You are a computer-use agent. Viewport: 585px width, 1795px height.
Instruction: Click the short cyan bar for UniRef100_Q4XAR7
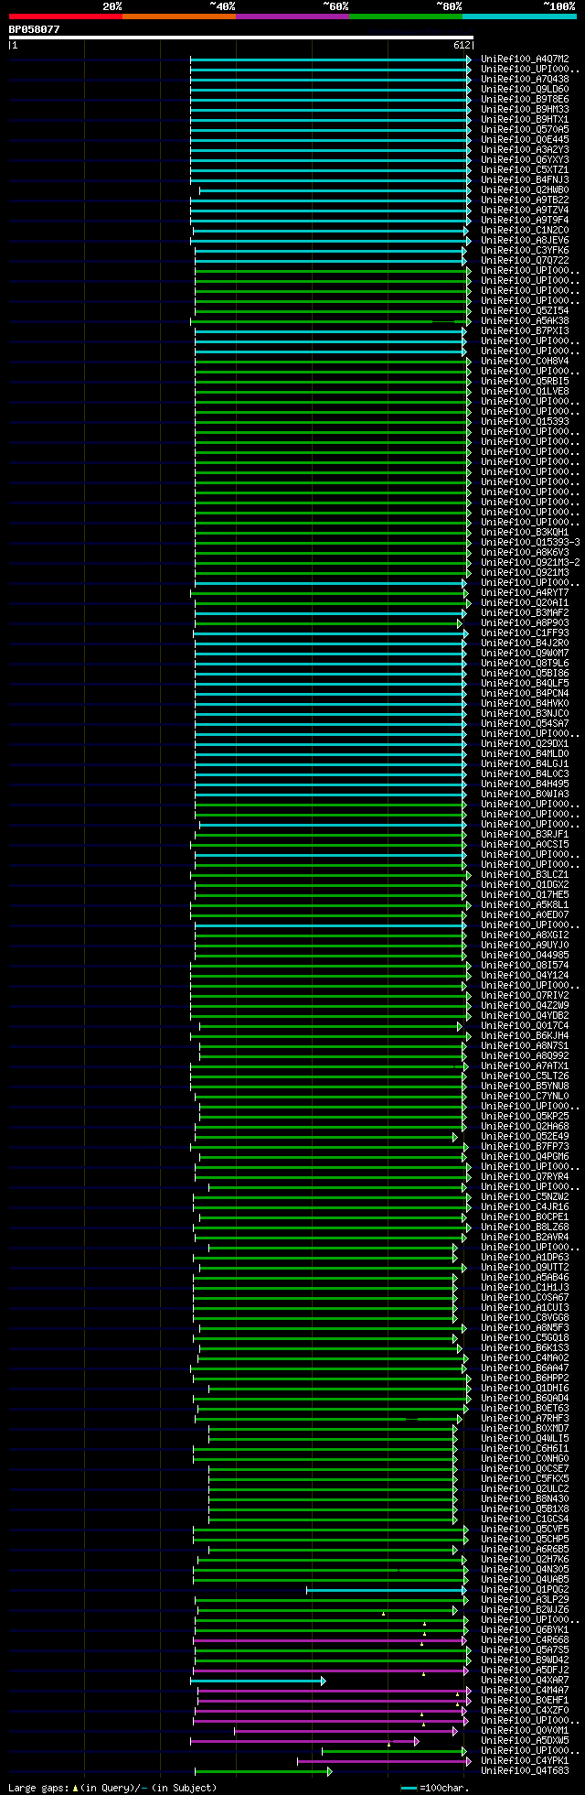[258, 1681]
